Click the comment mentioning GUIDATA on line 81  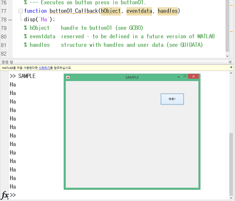113,45
